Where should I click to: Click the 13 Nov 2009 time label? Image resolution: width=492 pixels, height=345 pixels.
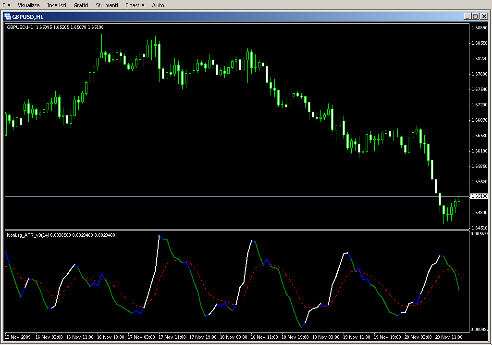coord(18,337)
